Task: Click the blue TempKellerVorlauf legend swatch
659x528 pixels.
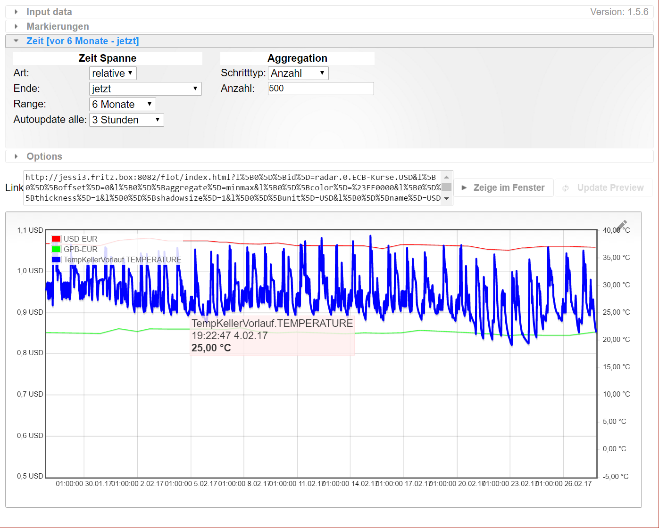Action: (56, 260)
